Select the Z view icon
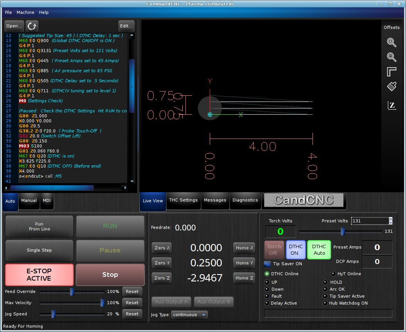Image resolution: width=406 pixels, height=332 pixels. (391, 105)
